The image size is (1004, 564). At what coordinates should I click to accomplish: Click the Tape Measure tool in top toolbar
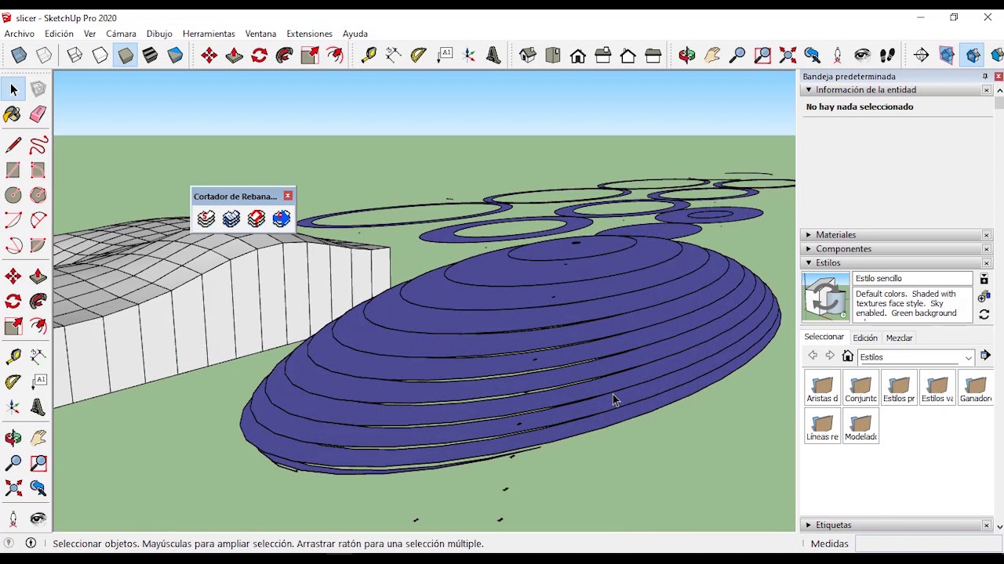(x=369, y=56)
